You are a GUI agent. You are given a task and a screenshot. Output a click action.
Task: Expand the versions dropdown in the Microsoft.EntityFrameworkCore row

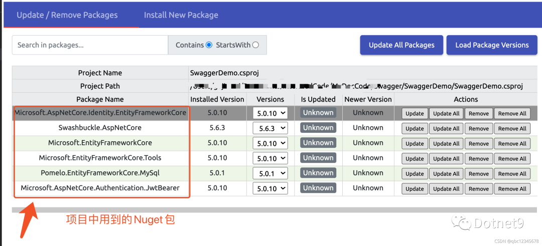pos(270,143)
